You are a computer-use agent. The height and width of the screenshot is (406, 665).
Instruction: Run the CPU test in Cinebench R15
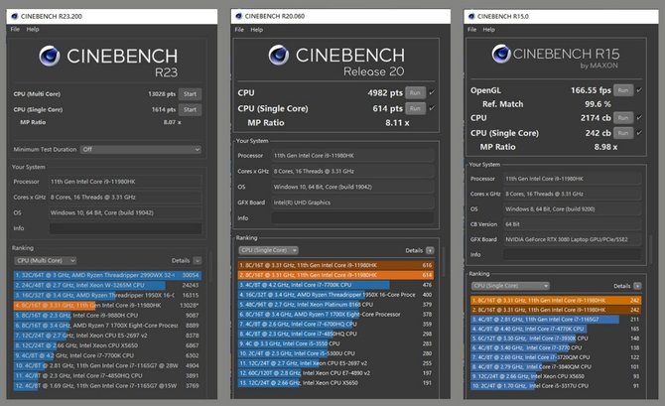(x=623, y=118)
